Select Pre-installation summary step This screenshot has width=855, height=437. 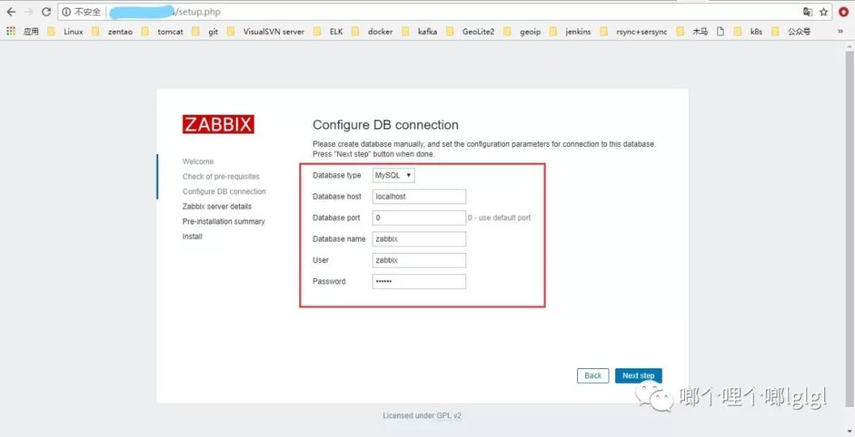[223, 221]
